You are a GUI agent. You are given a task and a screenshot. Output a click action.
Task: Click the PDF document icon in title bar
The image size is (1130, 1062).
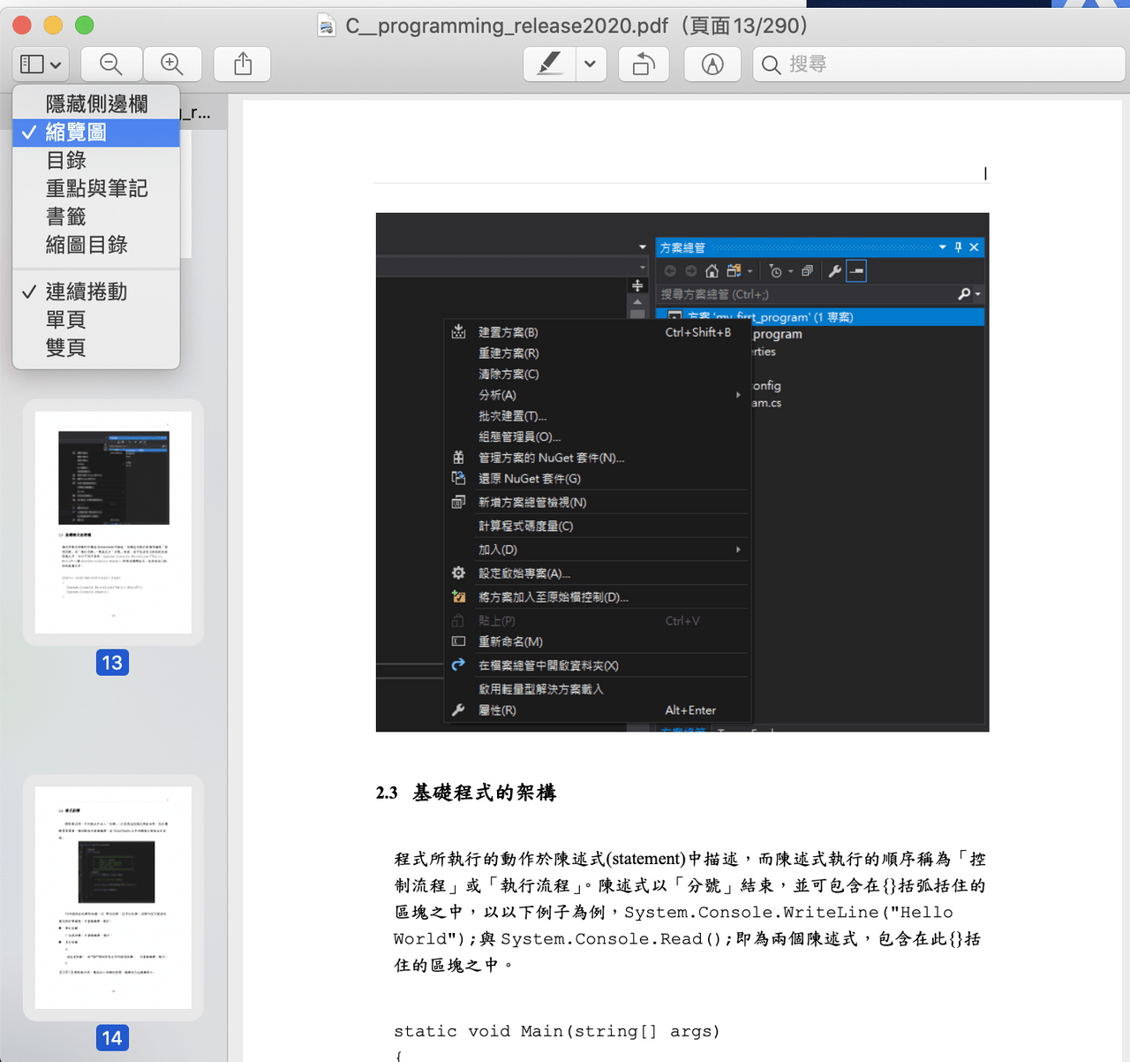327,26
